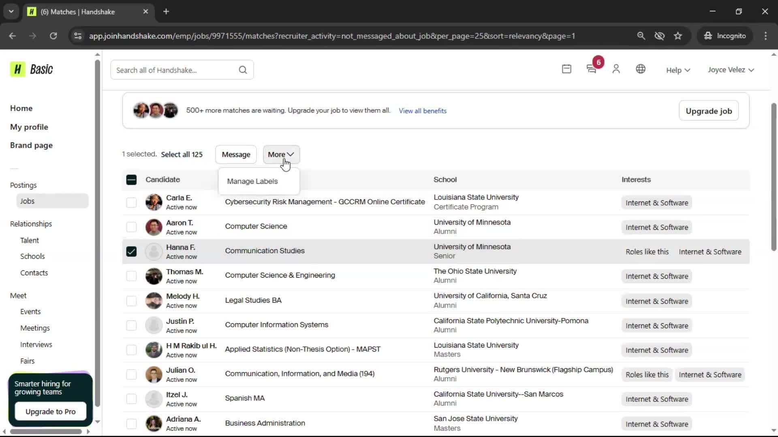
Task: Open Hanna F. candidate name
Action: [x=180, y=247]
